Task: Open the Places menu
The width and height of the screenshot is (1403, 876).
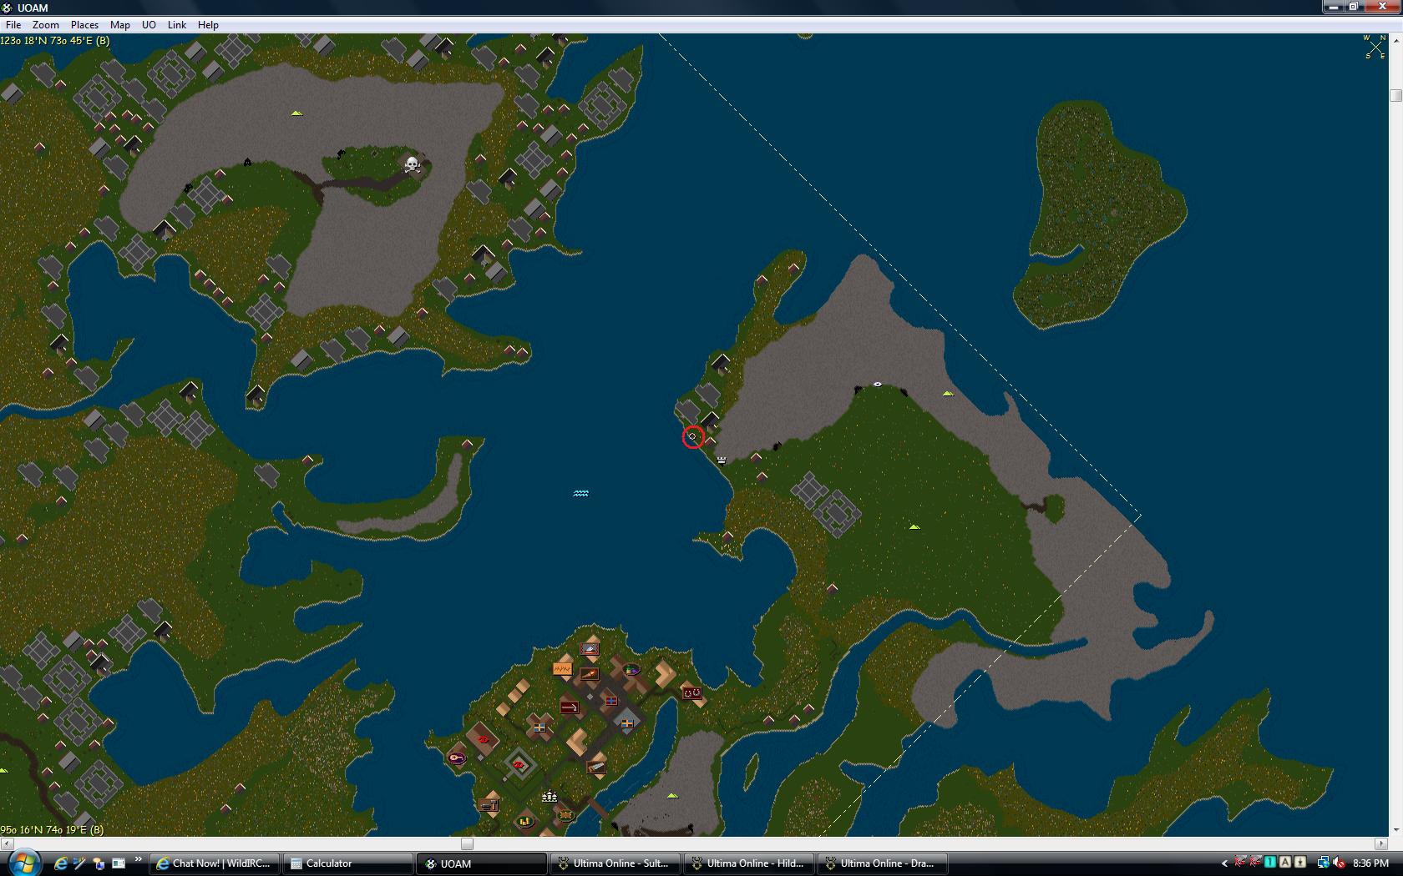Action: [x=84, y=25]
